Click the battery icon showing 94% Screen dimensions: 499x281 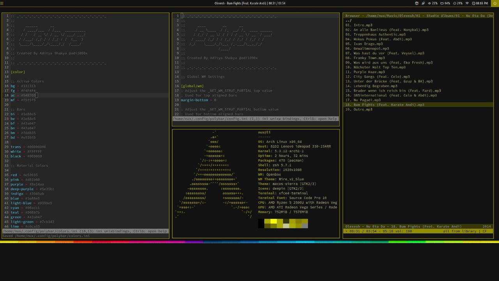[442, 3]
